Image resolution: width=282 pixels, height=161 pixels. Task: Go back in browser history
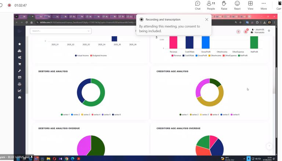pyautogui.click(x=17, y=22)
